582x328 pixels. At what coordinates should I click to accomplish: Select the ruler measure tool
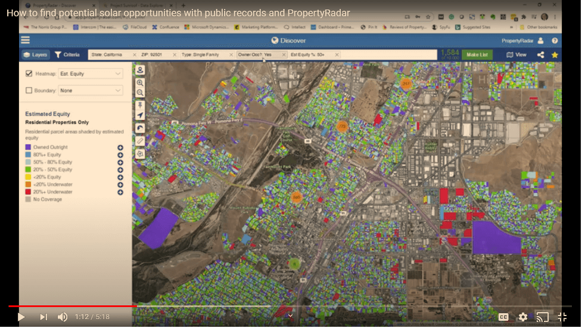click(140, 141)
